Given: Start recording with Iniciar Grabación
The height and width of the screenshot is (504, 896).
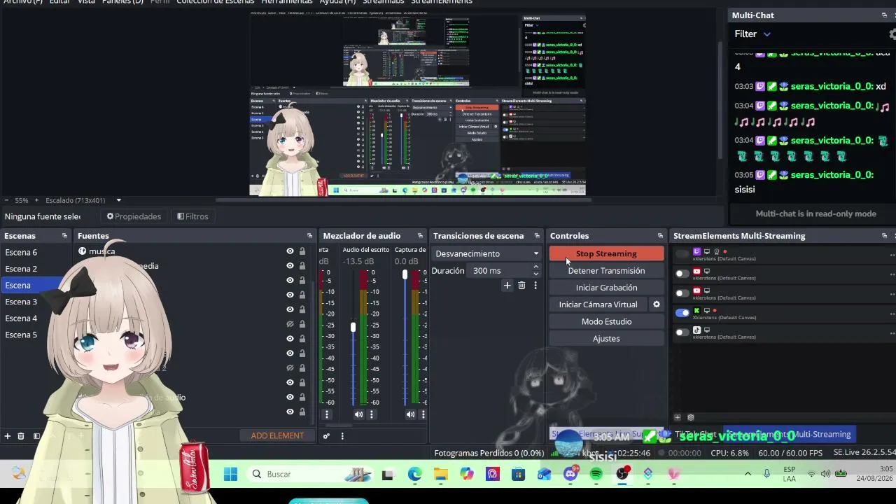Looking at the screenshot, I should pyautogui.click(x=606, y=288).
